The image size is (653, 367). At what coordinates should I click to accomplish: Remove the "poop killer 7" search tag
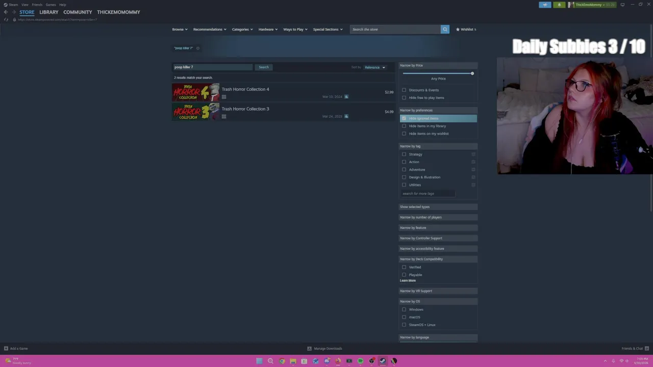198,48
